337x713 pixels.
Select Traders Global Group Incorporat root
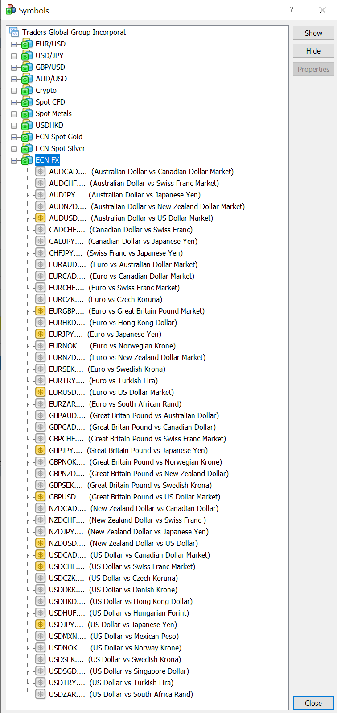point(74,32)
